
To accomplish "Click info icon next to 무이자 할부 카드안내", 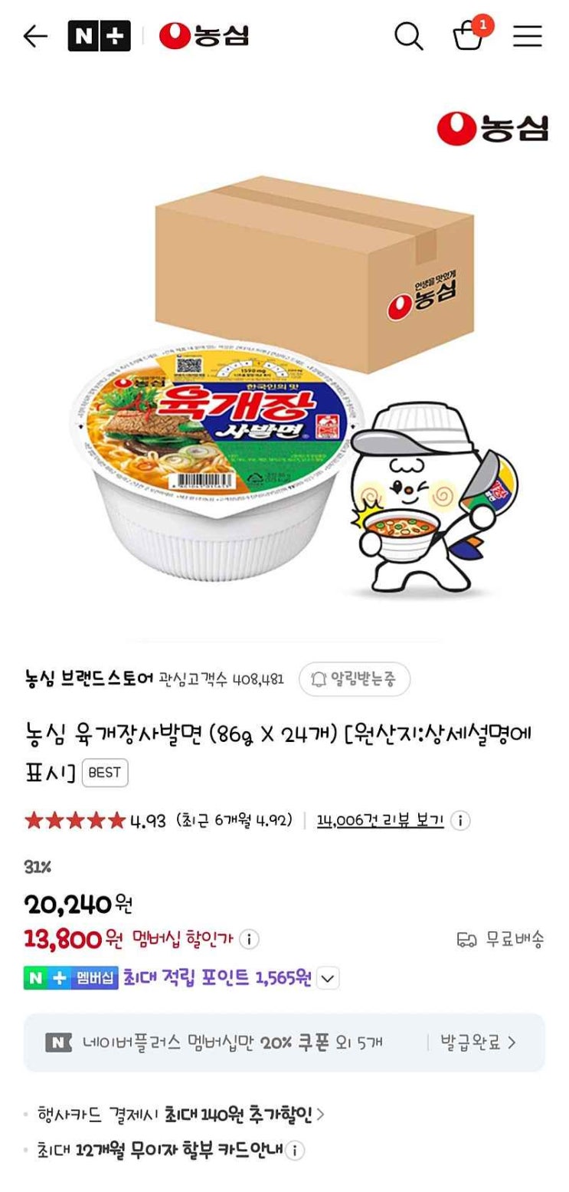I will [295, 1151].
